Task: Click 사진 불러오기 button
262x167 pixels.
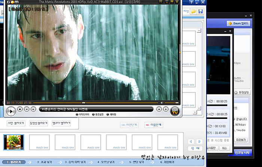Action: click(x=16, y=123)
